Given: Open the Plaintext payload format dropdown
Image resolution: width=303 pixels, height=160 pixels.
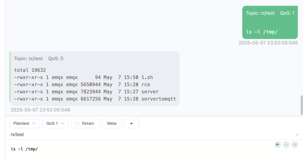Looking at the screenshot, I should pos(24,123).
